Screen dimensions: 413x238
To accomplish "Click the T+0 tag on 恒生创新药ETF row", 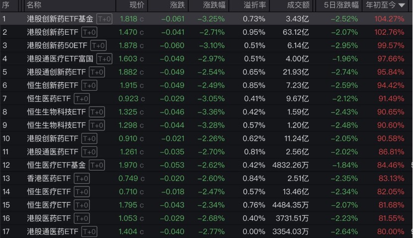I will 89,85.
